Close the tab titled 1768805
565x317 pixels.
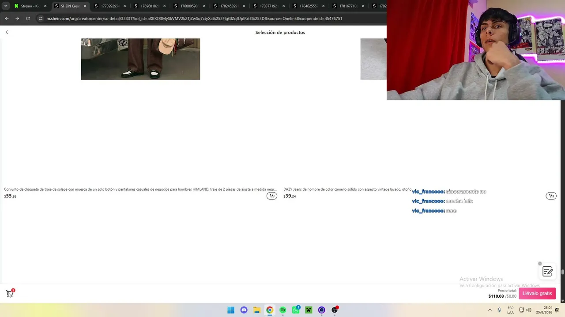pos(204,6)
